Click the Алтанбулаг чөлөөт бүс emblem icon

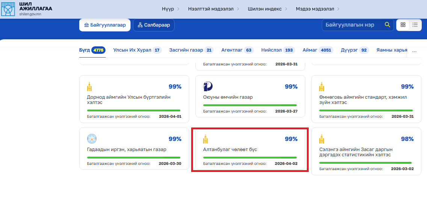tap(205, 139)
